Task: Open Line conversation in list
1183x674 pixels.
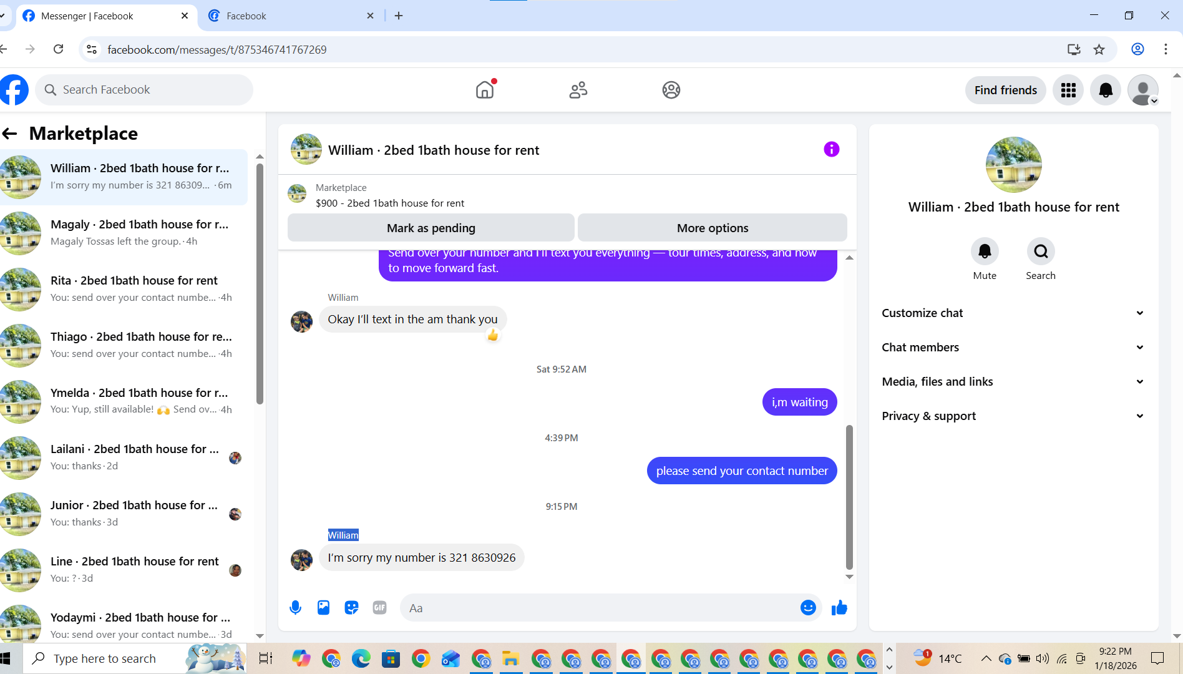Action: coord(124,570)
